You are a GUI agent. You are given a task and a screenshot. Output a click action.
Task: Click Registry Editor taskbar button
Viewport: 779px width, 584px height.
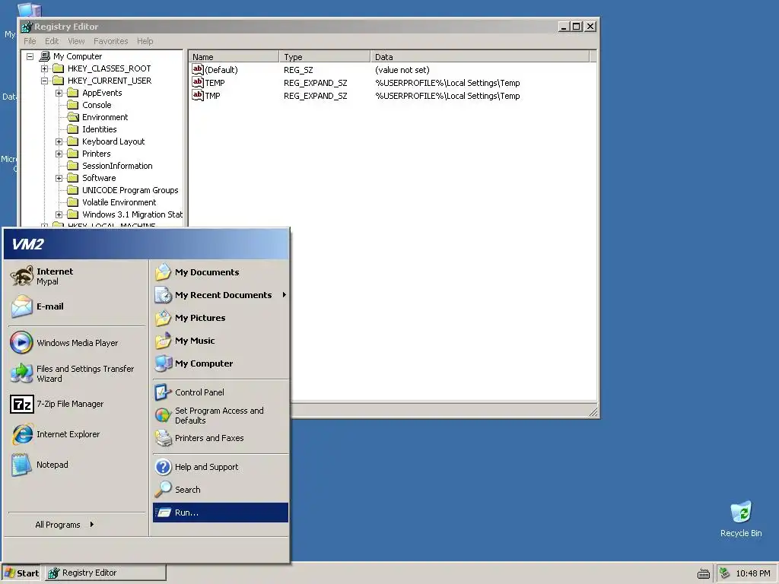click(106, 573)
